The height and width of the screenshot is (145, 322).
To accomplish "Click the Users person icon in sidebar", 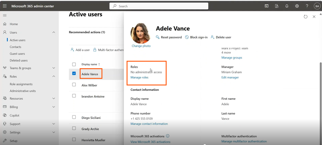I will click(x=5, y=33).
